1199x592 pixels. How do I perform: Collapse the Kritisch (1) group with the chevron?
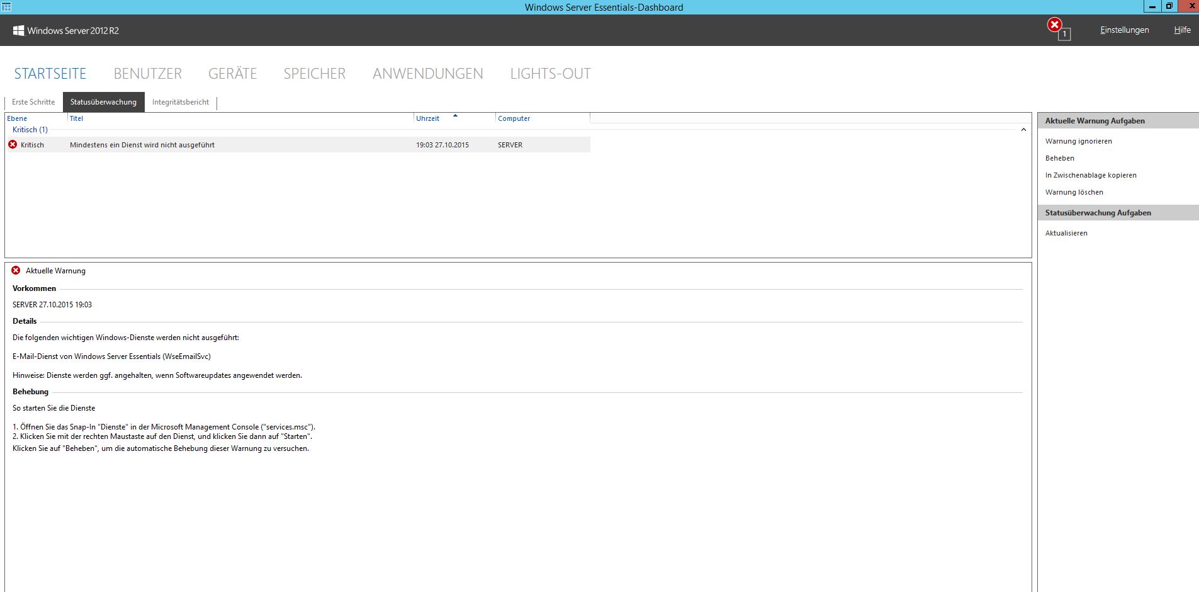click(1023, 130)
